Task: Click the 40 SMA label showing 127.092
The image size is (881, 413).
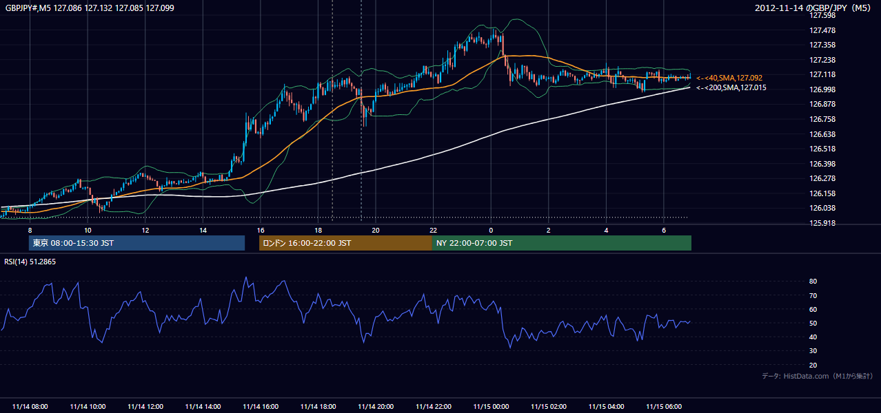Action: point(729,78)
